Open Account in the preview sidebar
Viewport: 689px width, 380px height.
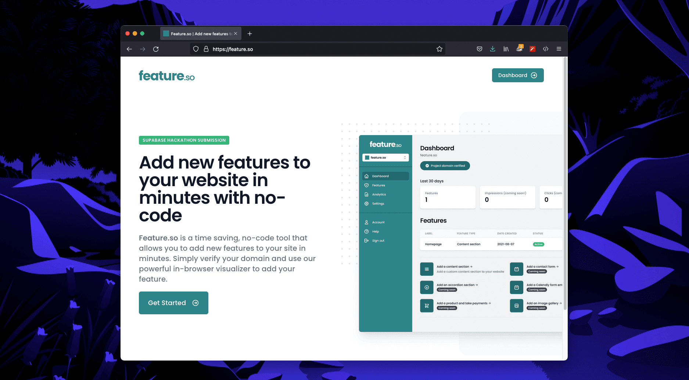(x=378, y=222)
